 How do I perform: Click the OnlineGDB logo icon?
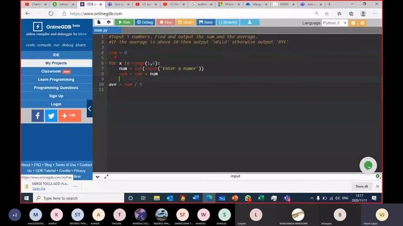click(38, 26)
